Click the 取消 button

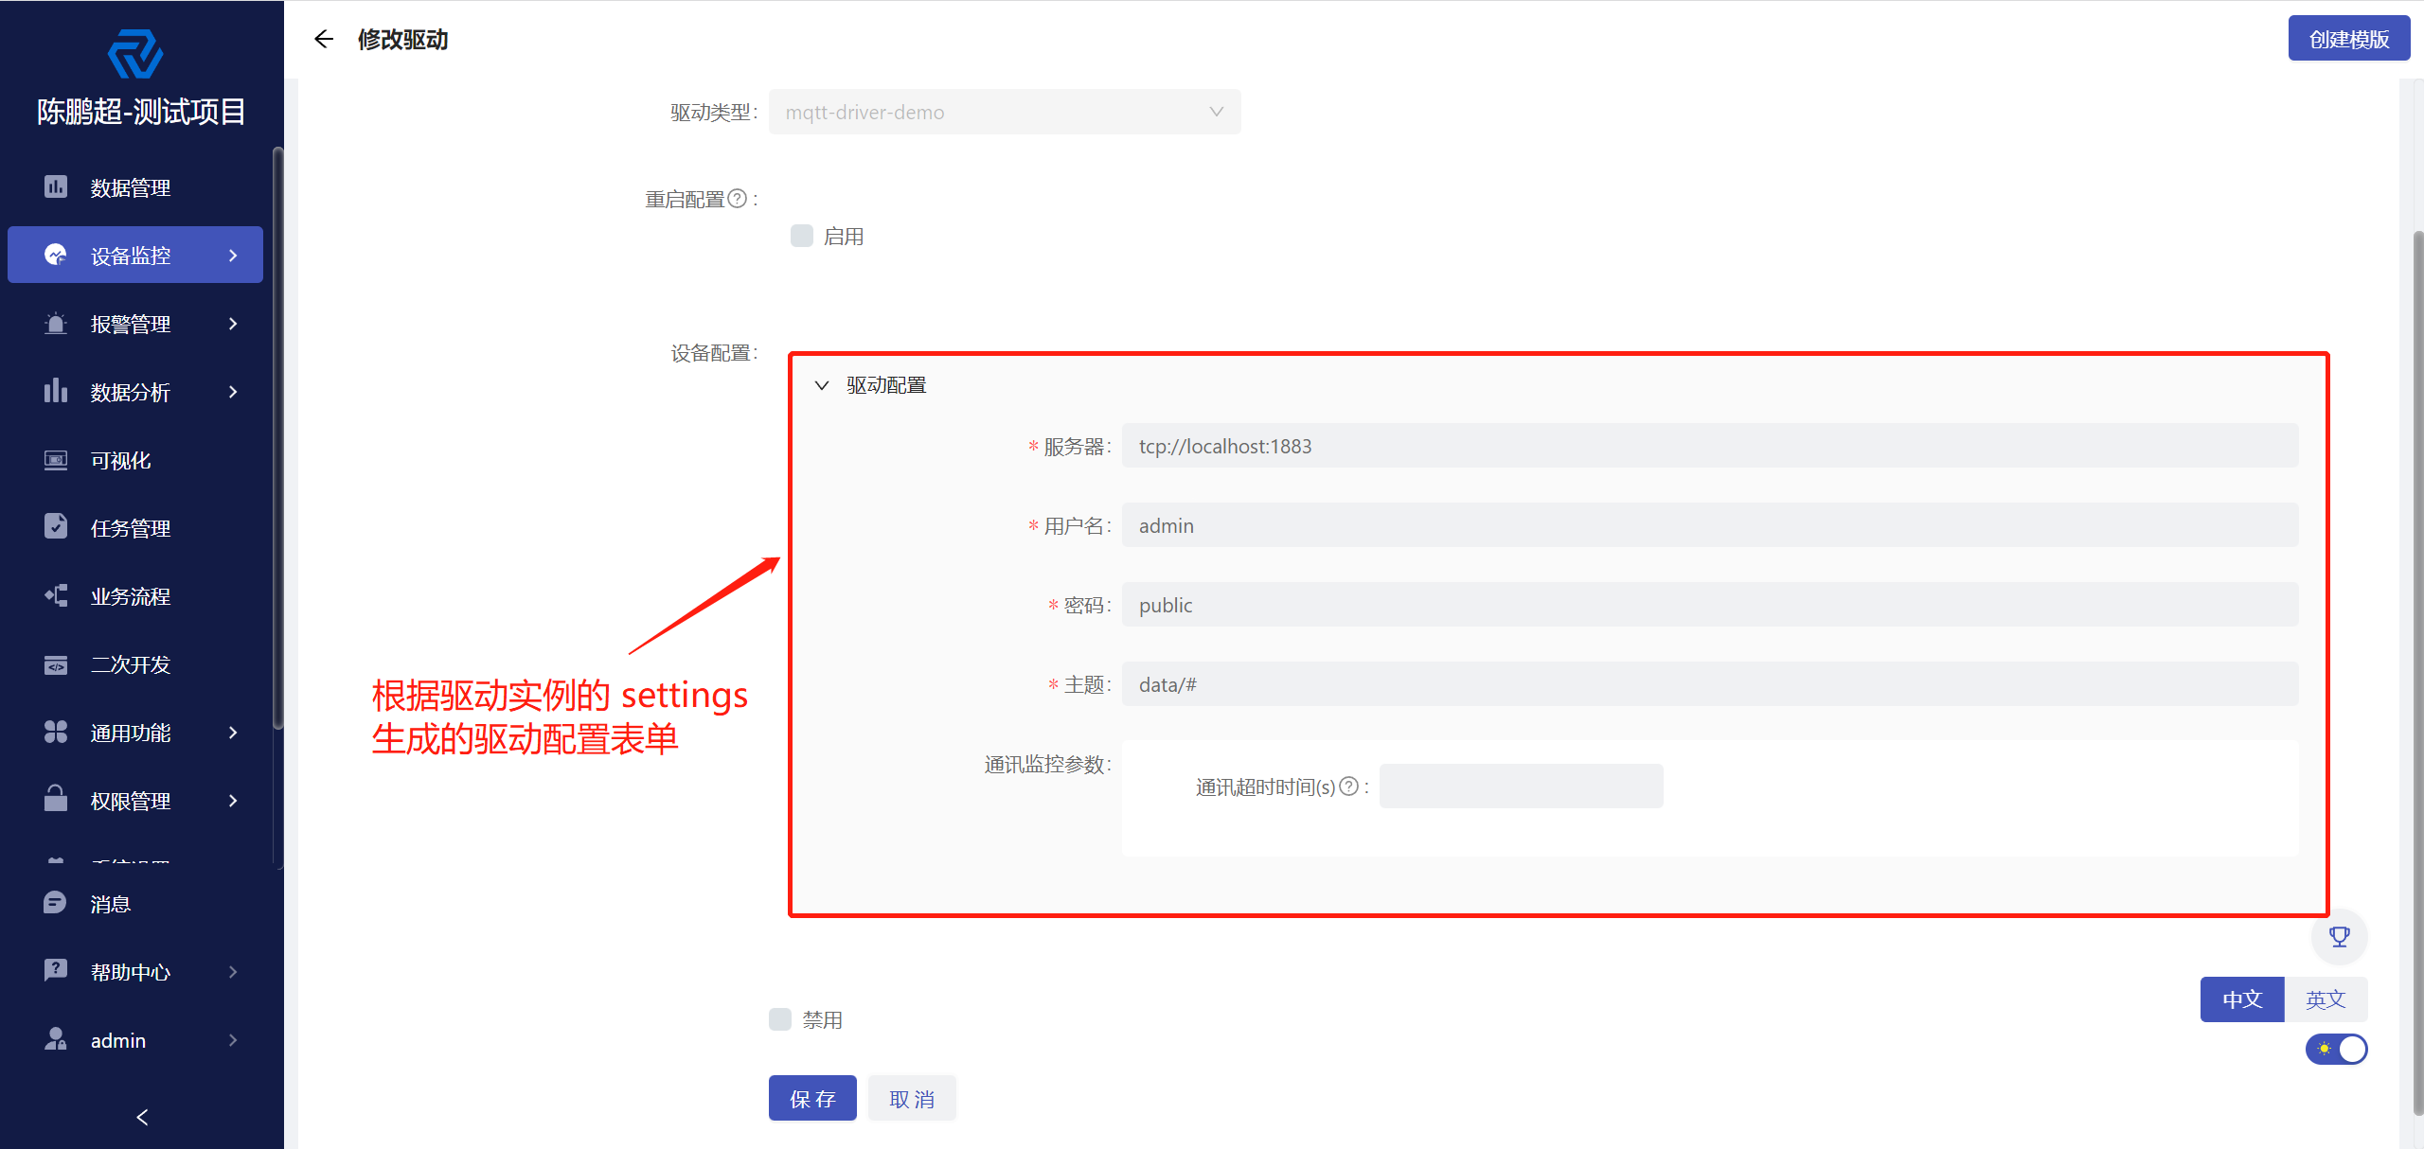[912, 1098]
